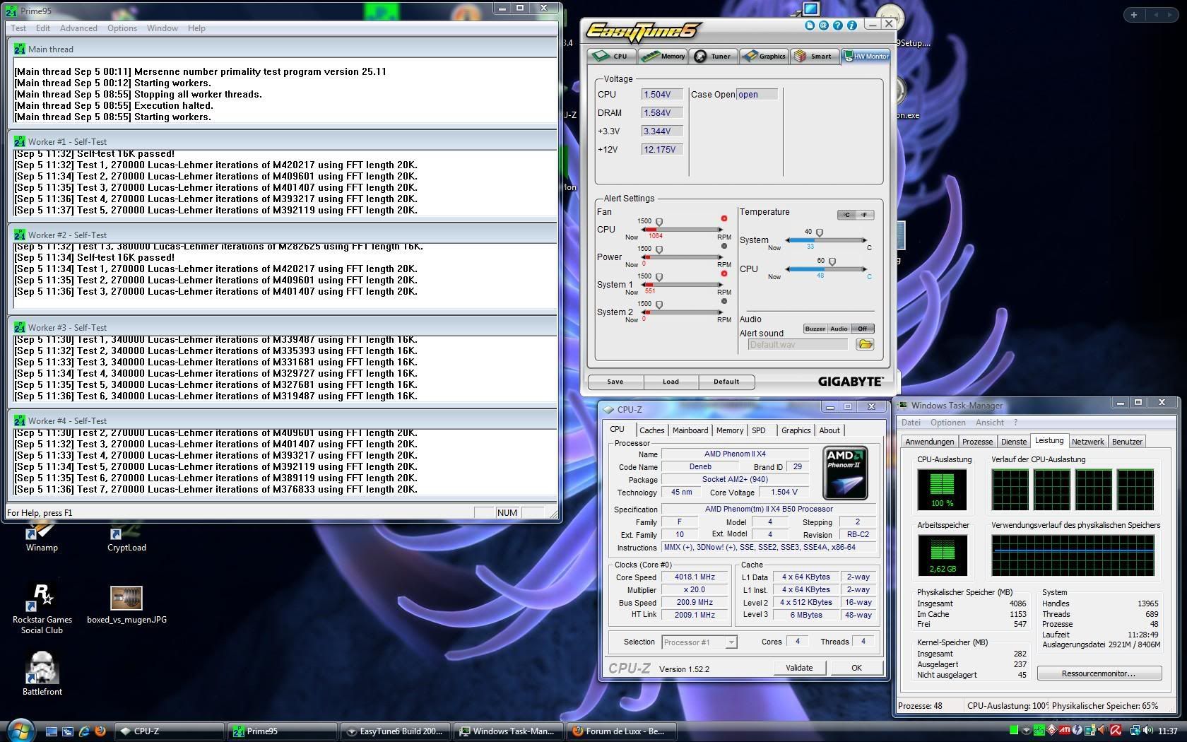Set alert audio to Off

coord(862,329)
